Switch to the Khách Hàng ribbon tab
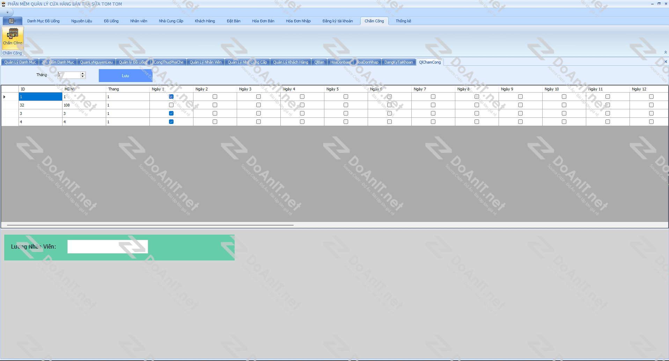Viewport: 669px width, 361px height. [205, 21]
